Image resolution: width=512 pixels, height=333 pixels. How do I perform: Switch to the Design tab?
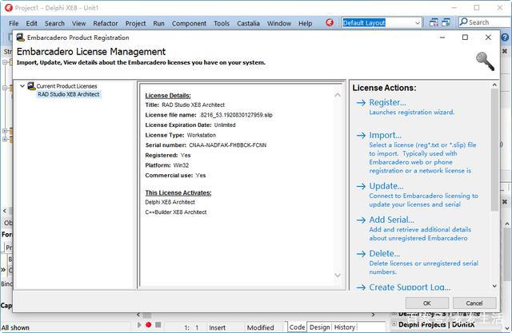click(320, 327)
